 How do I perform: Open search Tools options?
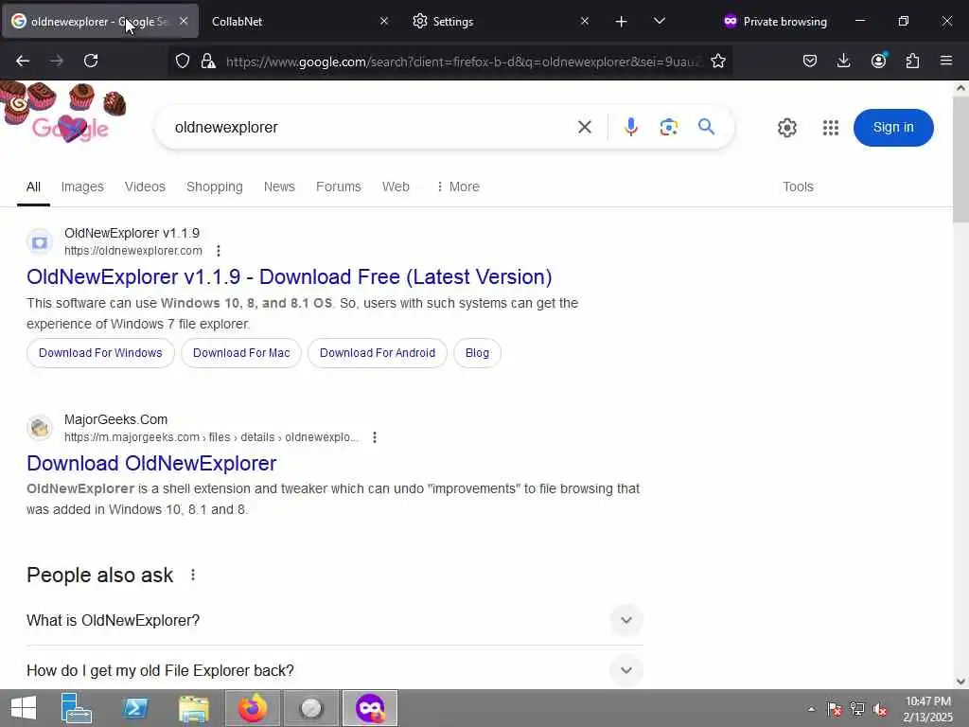(x=798, y=186)
